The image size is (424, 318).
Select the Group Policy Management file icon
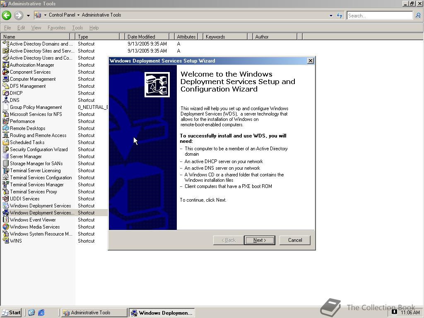point(6,107)
